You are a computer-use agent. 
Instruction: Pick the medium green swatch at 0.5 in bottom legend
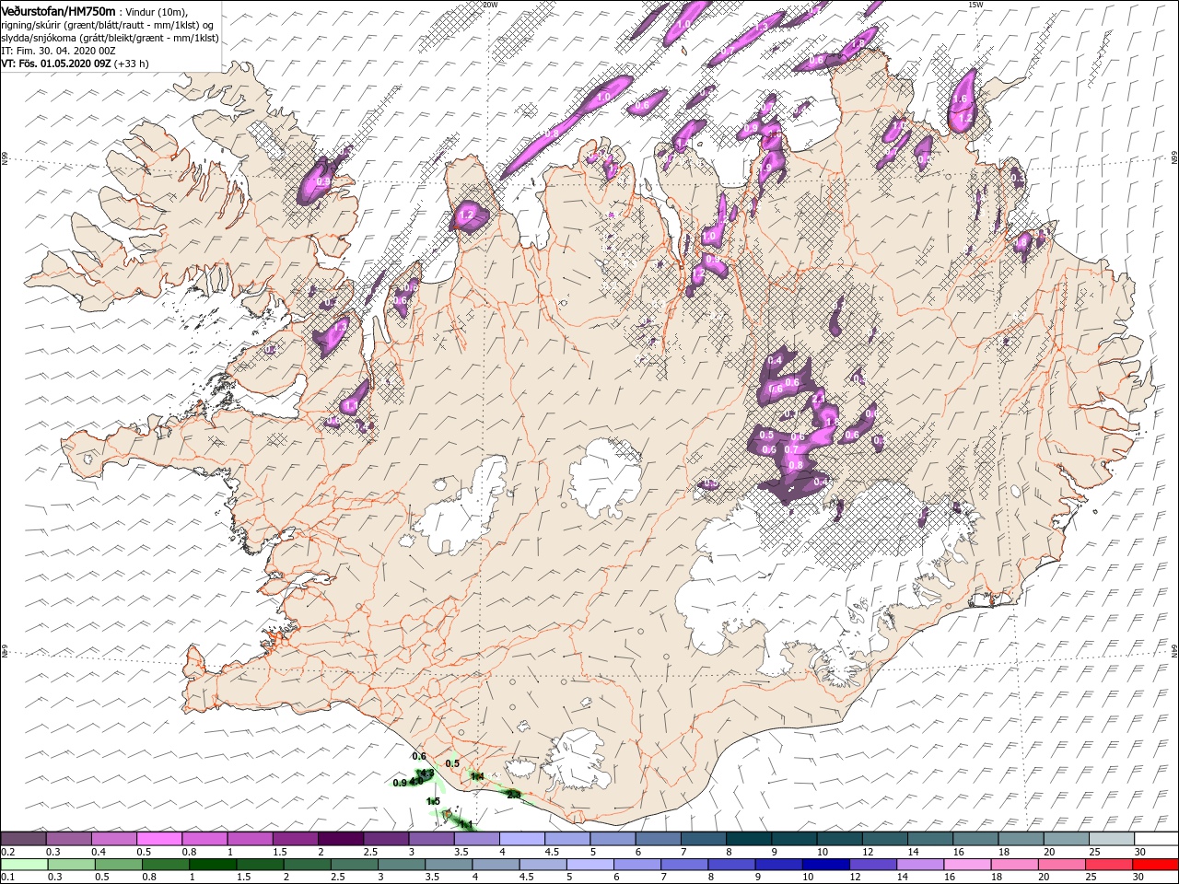[x=118, y=865]
